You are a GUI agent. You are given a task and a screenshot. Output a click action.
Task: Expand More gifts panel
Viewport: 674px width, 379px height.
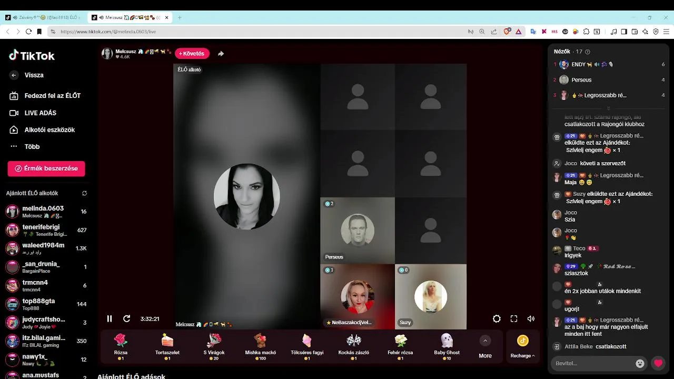[x=485, y=347]
